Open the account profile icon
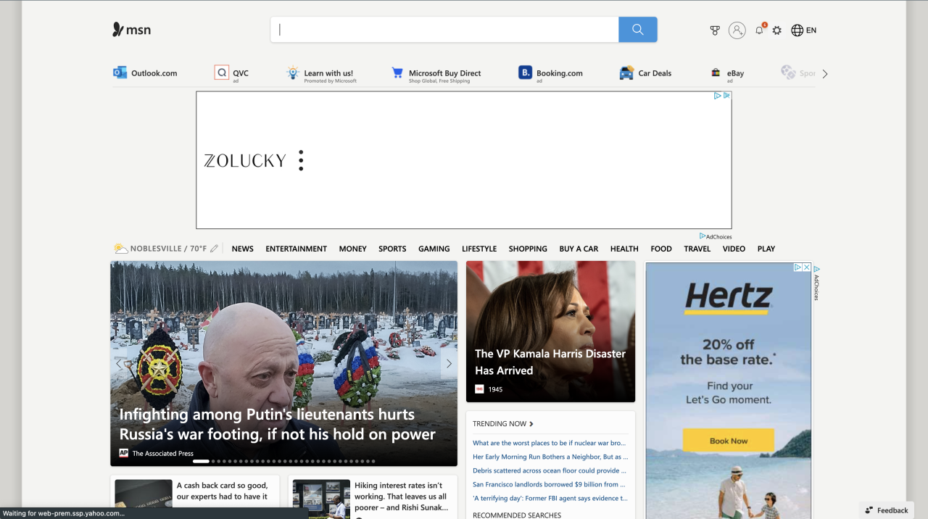928x519 pixels. [x=737, y=30]
